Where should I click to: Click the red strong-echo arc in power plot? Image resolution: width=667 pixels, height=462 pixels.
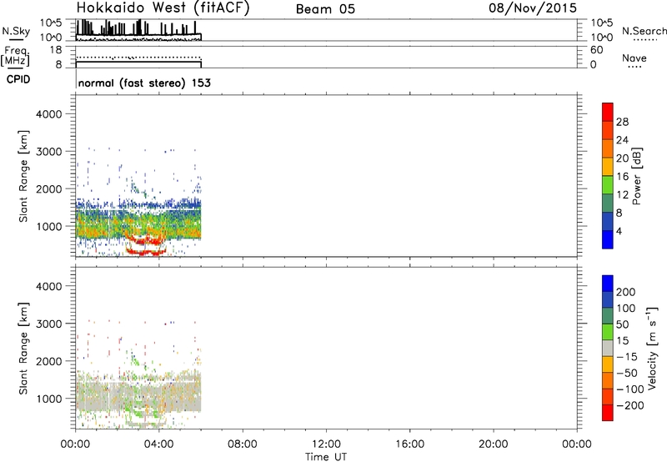click(x=147, y=252)
